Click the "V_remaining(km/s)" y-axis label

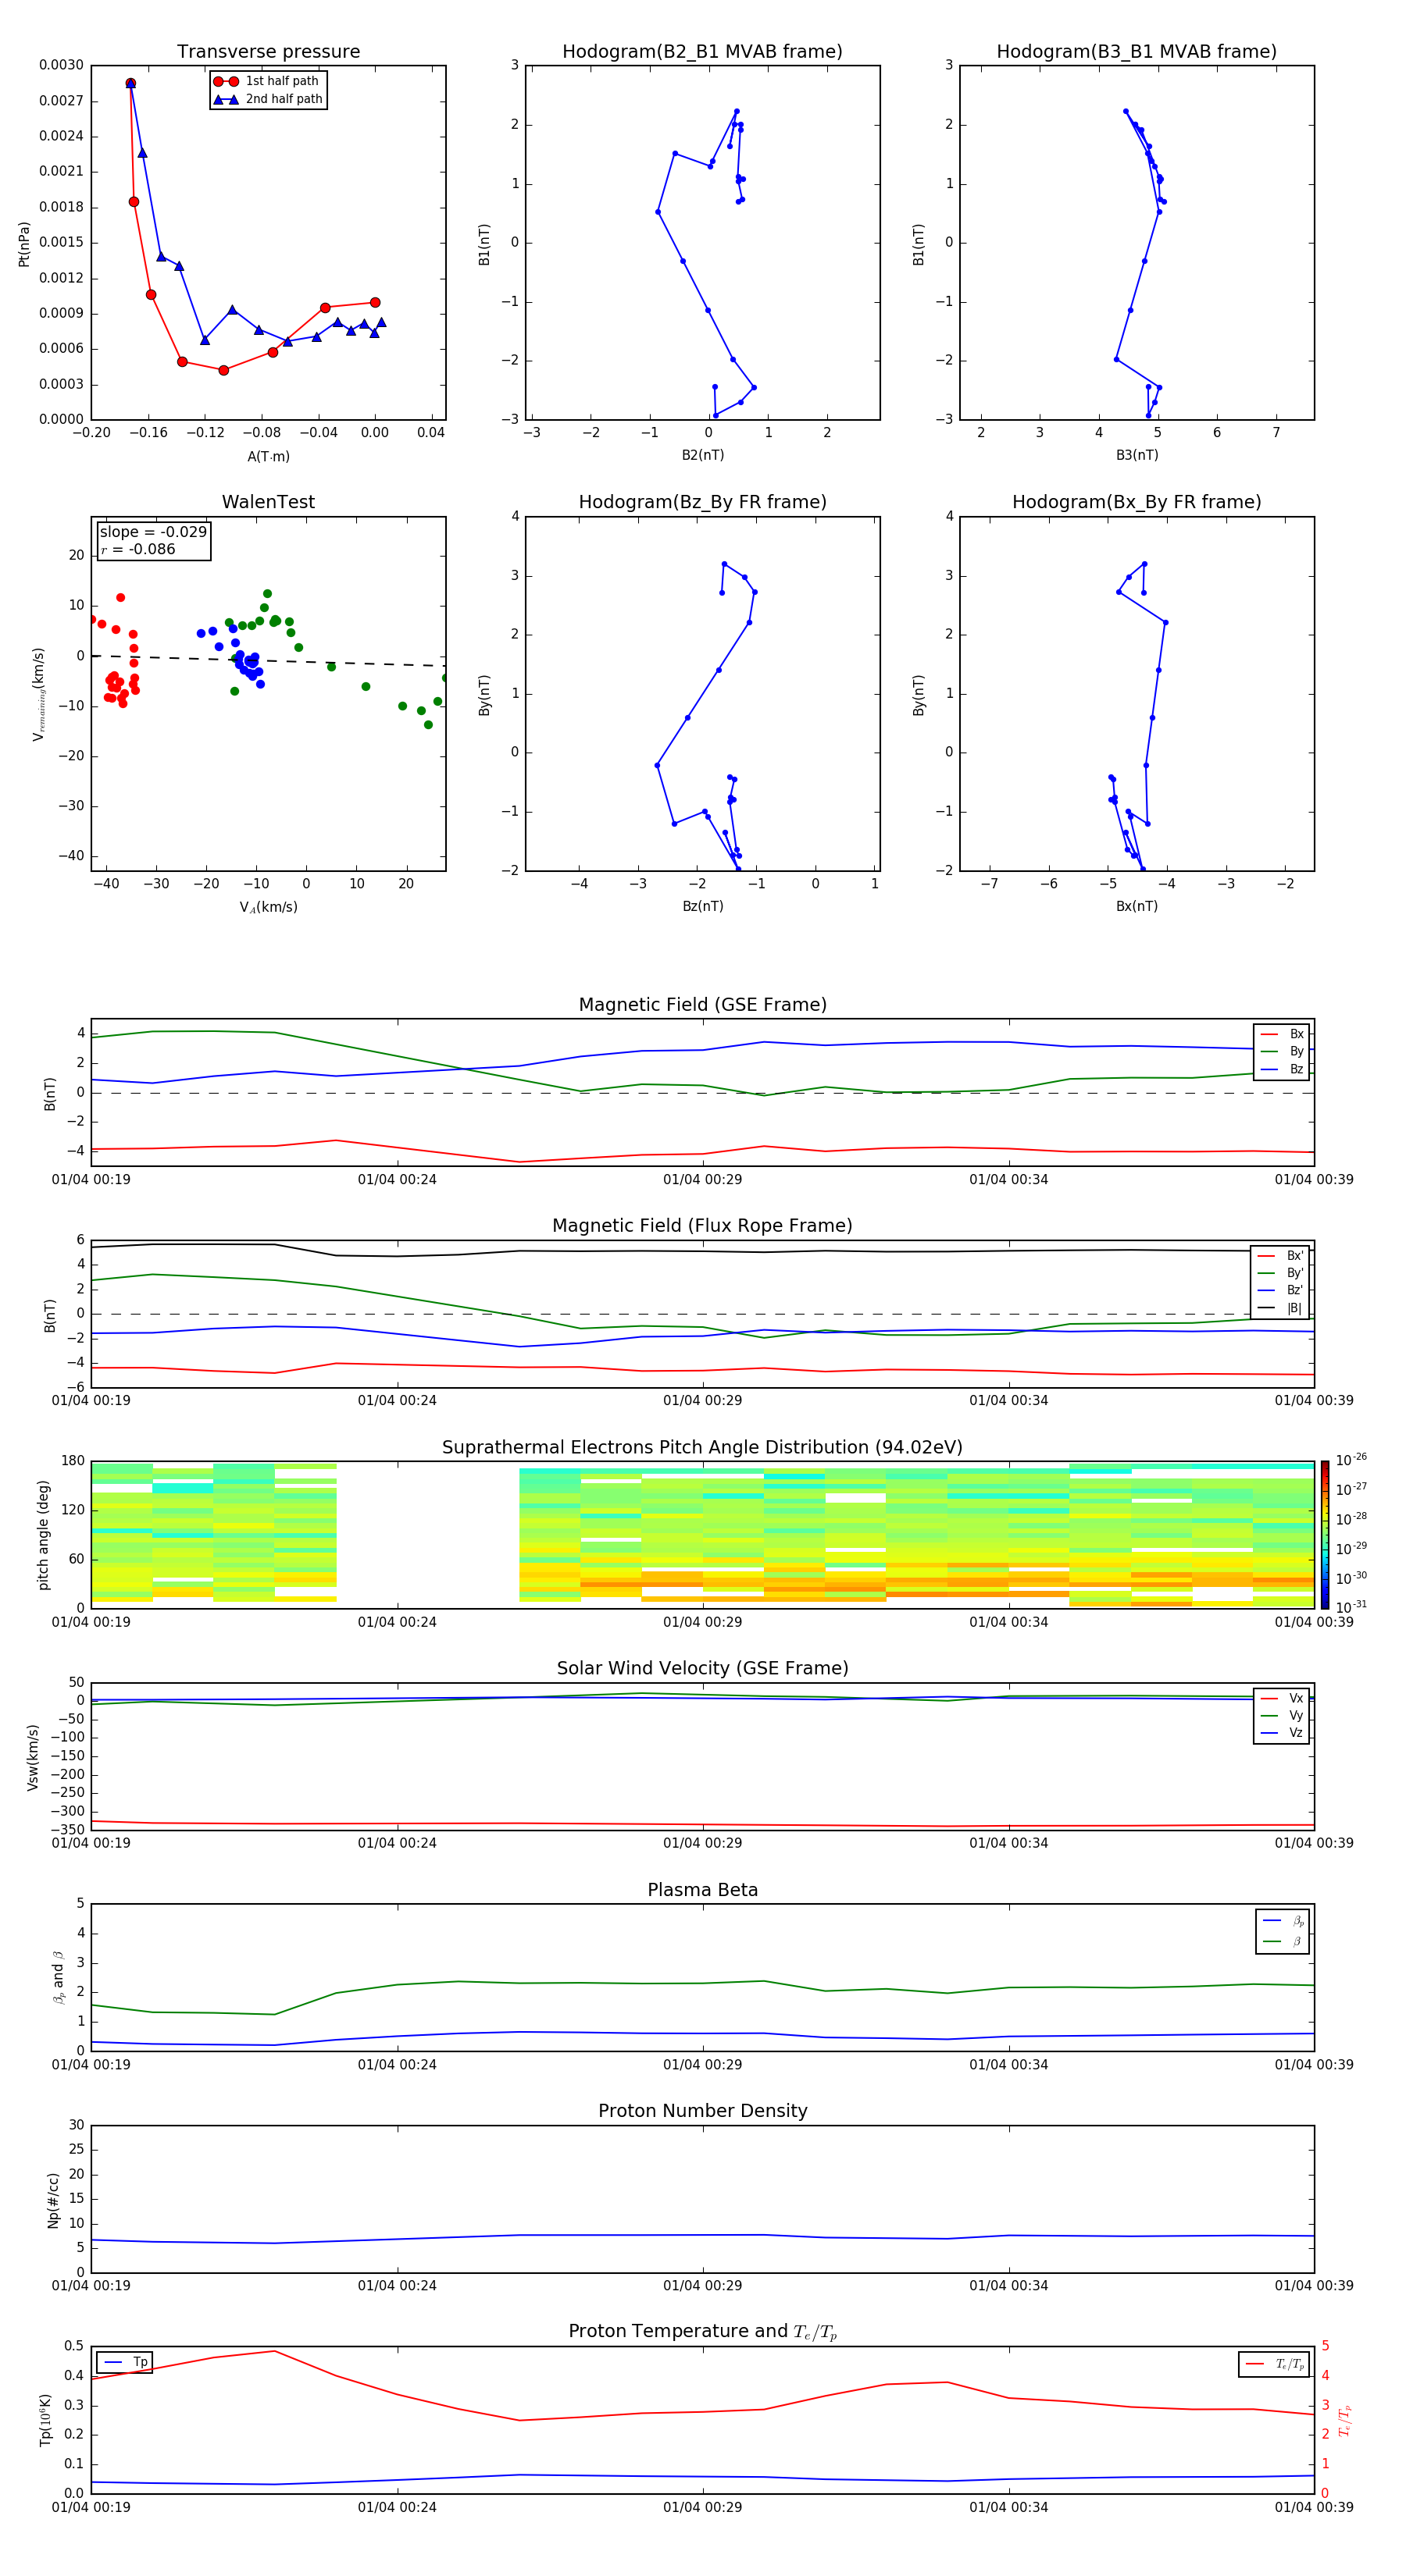tap(39, 694)
